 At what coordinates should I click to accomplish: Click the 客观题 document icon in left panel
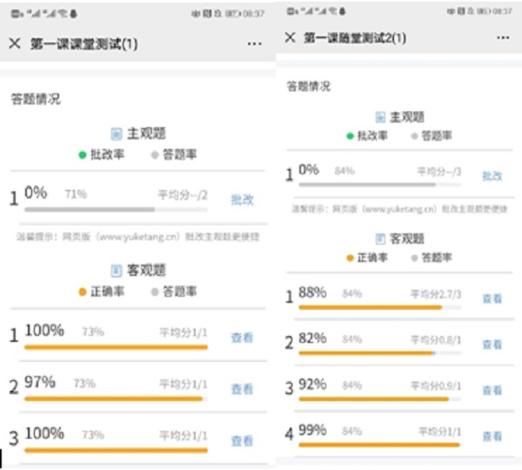click(117, 271)
